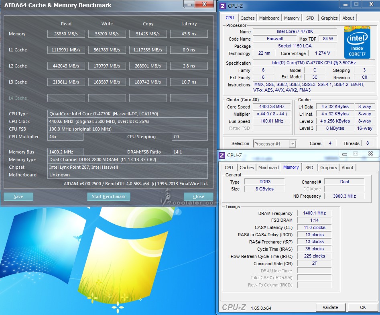380x315 pixels.
Task: Open About tab in lower CPU-Z window
Action: pyautogui.click(x=347, y=168)
